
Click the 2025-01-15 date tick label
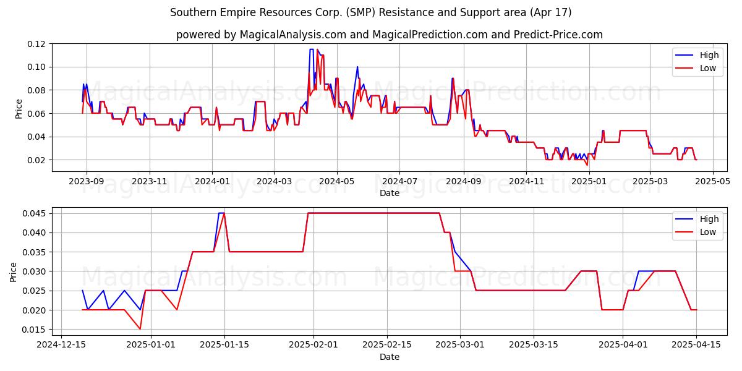[224, 345]
